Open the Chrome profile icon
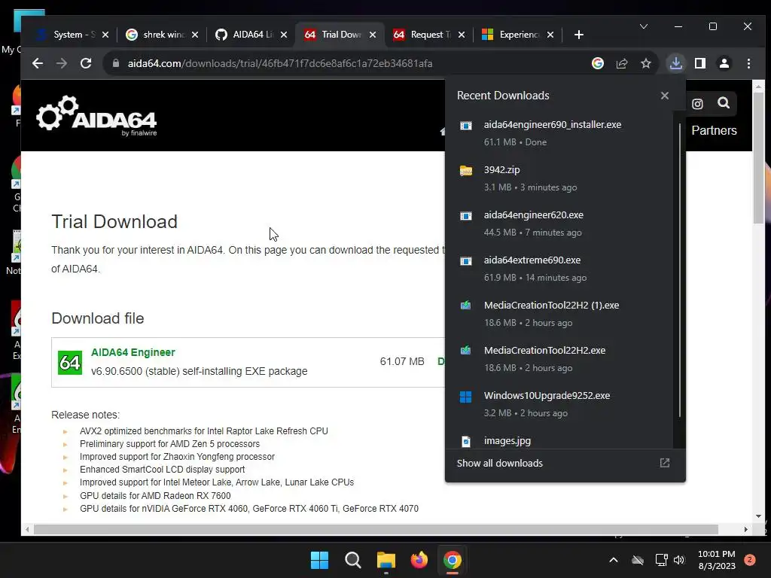 724,63
